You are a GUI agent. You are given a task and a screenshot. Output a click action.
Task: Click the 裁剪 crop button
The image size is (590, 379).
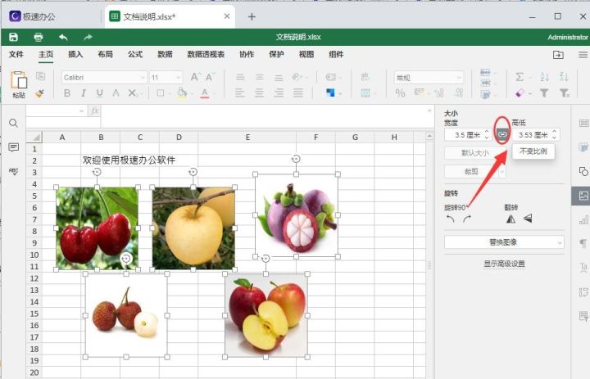pyautogui.click(x=471, y=171)
